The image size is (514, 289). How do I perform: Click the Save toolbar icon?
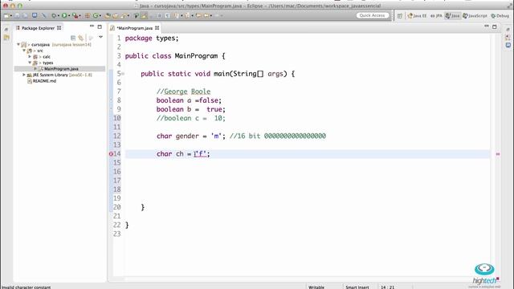click(x=17, y=16)
